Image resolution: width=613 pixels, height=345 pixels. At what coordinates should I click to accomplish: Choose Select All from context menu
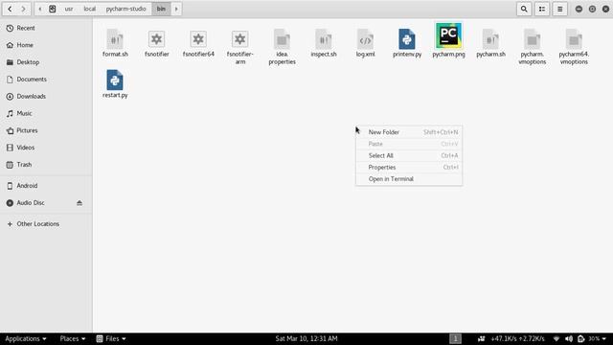(x=409, y=155)
